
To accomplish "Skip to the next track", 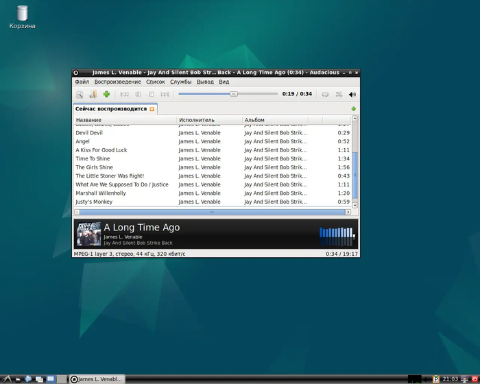I will click(165, 95).
